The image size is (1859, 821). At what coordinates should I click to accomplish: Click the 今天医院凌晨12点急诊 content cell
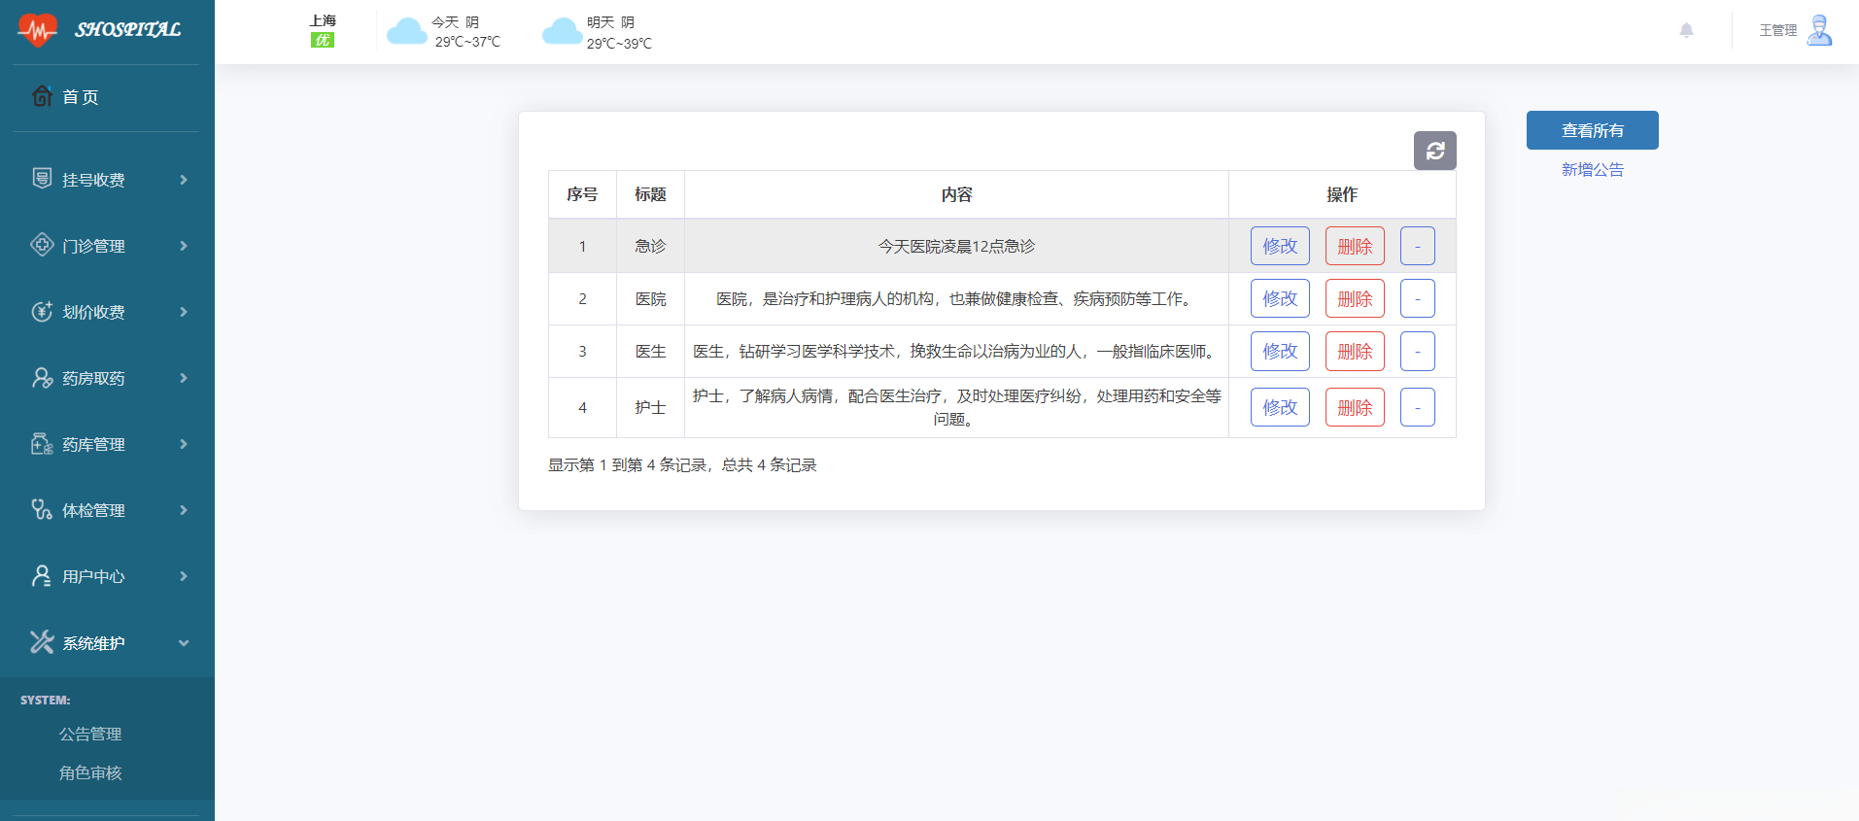coord(956,246)
